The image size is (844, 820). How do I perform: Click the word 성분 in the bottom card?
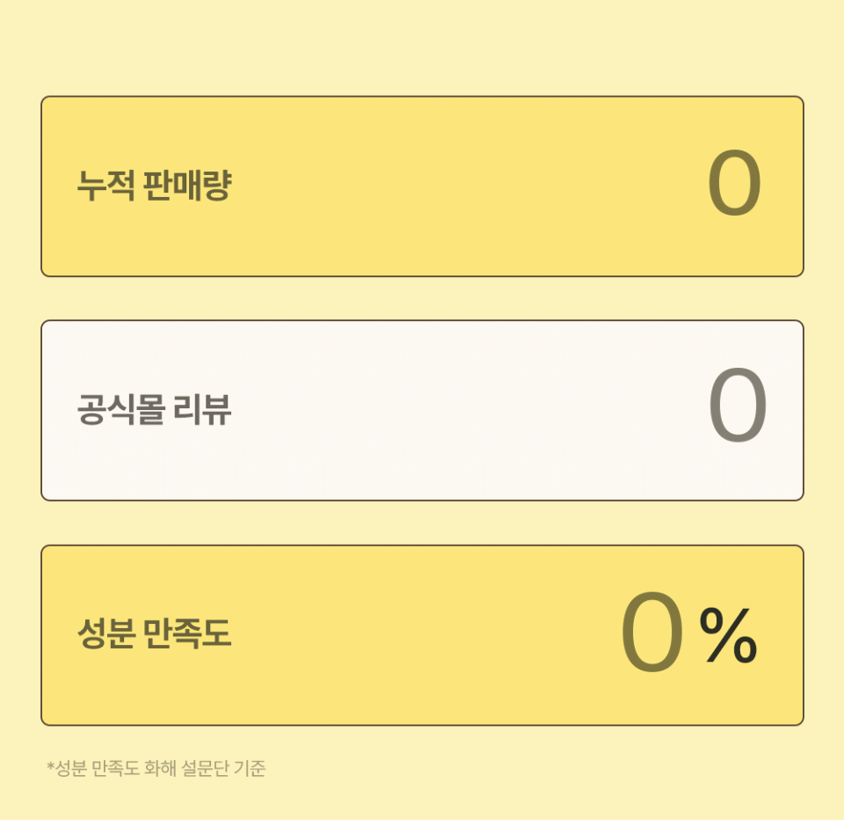coord(104,634)
